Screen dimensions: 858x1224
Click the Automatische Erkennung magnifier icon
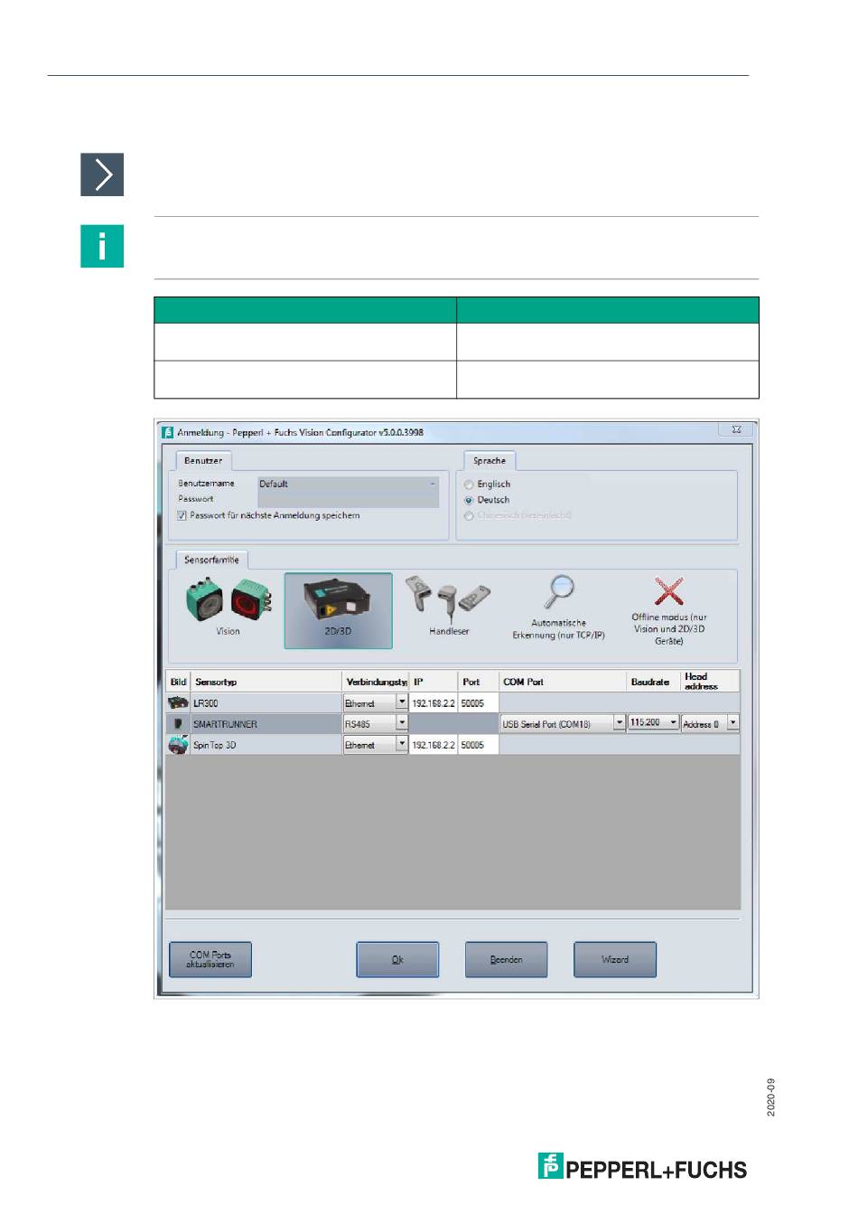tap(559, 592)
